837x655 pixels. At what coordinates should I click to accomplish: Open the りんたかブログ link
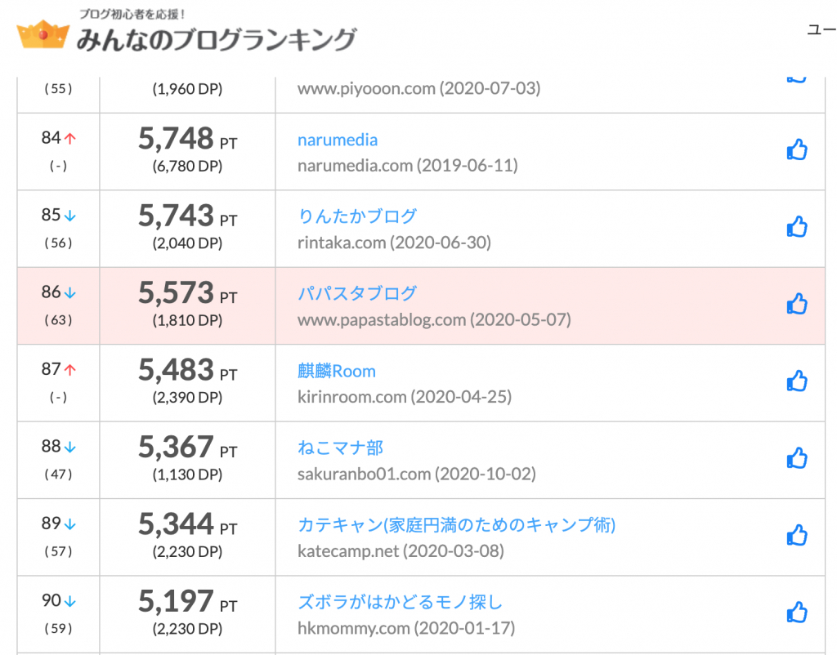click(x=357, y=216)
